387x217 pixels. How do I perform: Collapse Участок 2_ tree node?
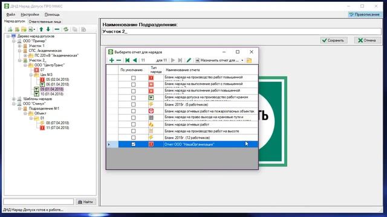tap(19, 60)
